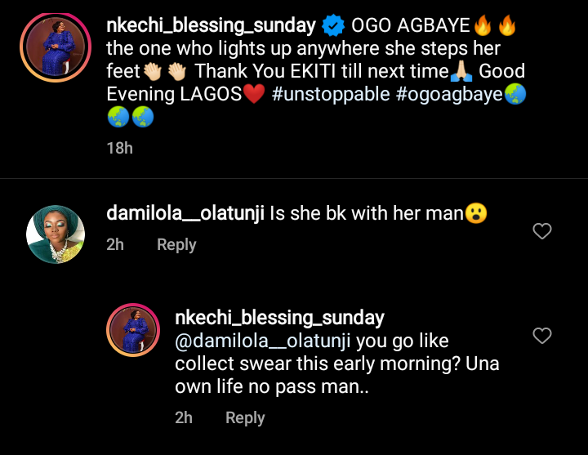The width and height of the screenshot is (588, 455).
Task: Tap the 18h timestamp under the caption
Action: pyautogui.click(x=119, y=148)
